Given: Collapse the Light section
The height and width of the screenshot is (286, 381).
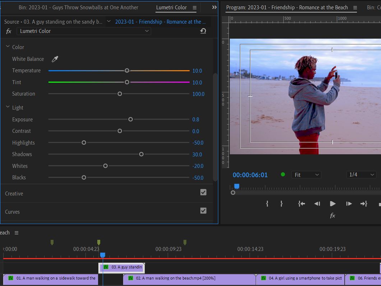Looking at the screenshot, I should (x=8, y=107).
